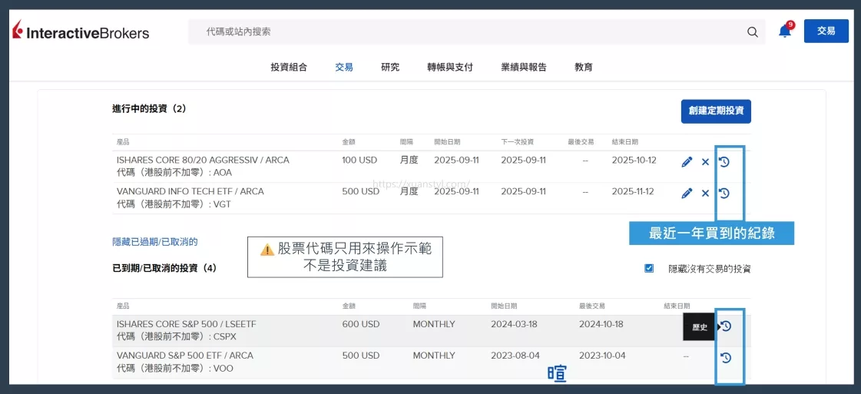The image size is (861, 394).
Task: Edit the VGT recurring investment
Action: click(687, 193)
